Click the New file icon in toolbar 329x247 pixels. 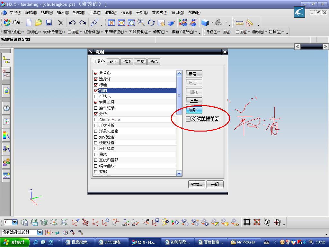point(29,23)
